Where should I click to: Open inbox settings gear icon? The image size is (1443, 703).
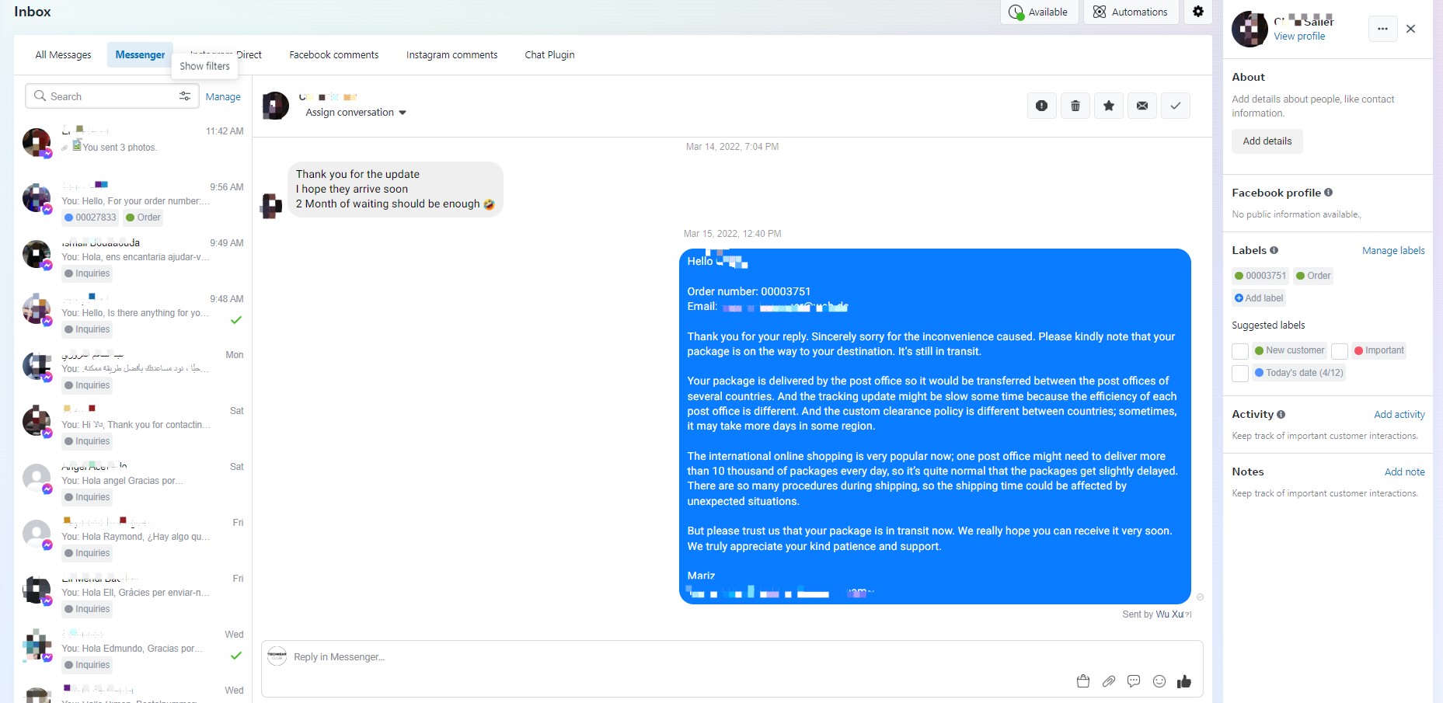tap(1198, 12)
